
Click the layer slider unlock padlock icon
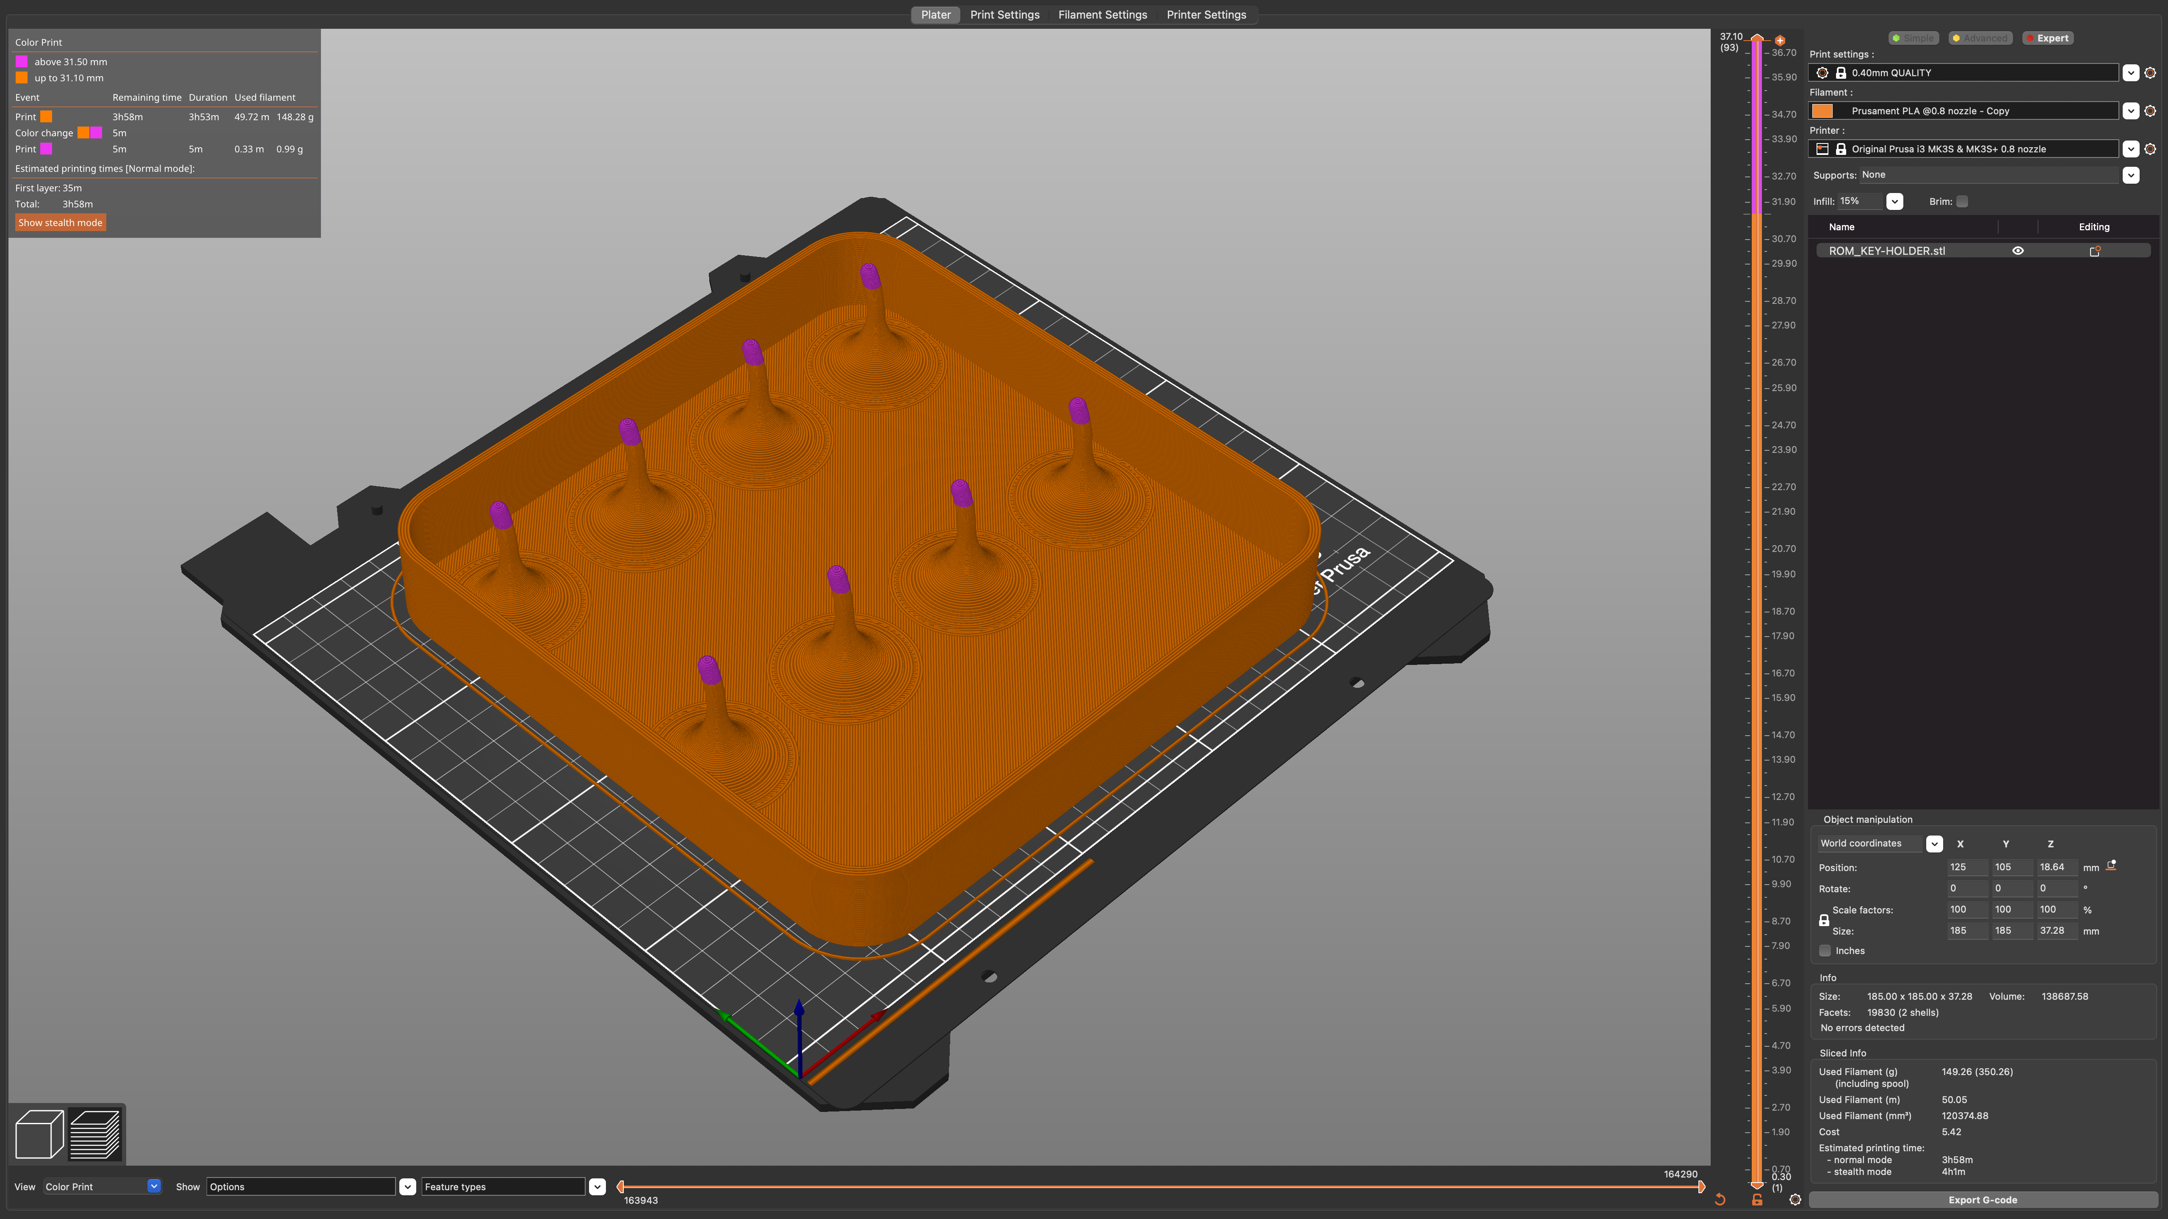(x=1757, y=1200)
